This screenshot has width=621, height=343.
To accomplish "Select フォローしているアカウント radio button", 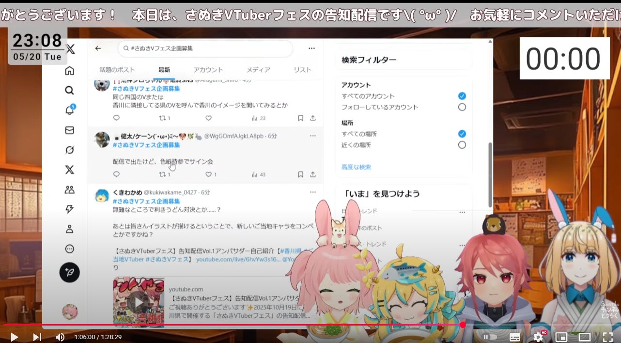I will (462, 107).
